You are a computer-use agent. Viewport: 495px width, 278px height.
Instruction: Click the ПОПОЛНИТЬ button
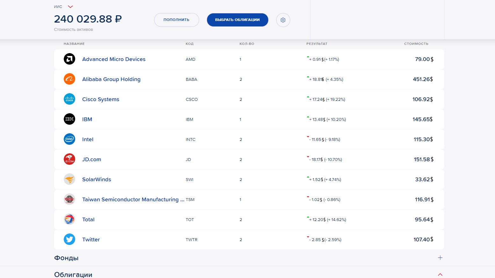tap(176, 20)
